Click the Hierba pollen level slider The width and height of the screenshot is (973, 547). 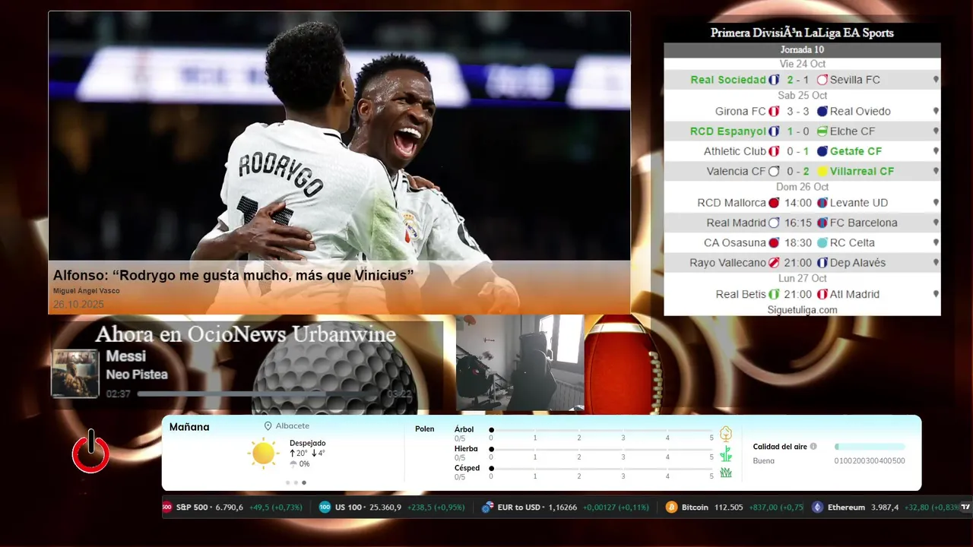point(601,450)
